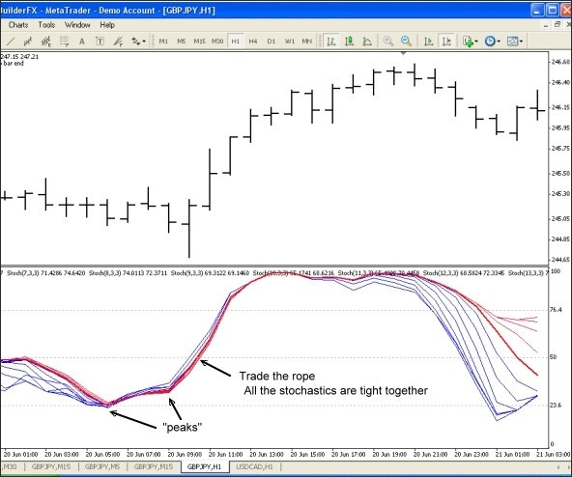This screenshot has width=572, height=477.
Task: Restore down the inner chart window
Action: [558, 25]
